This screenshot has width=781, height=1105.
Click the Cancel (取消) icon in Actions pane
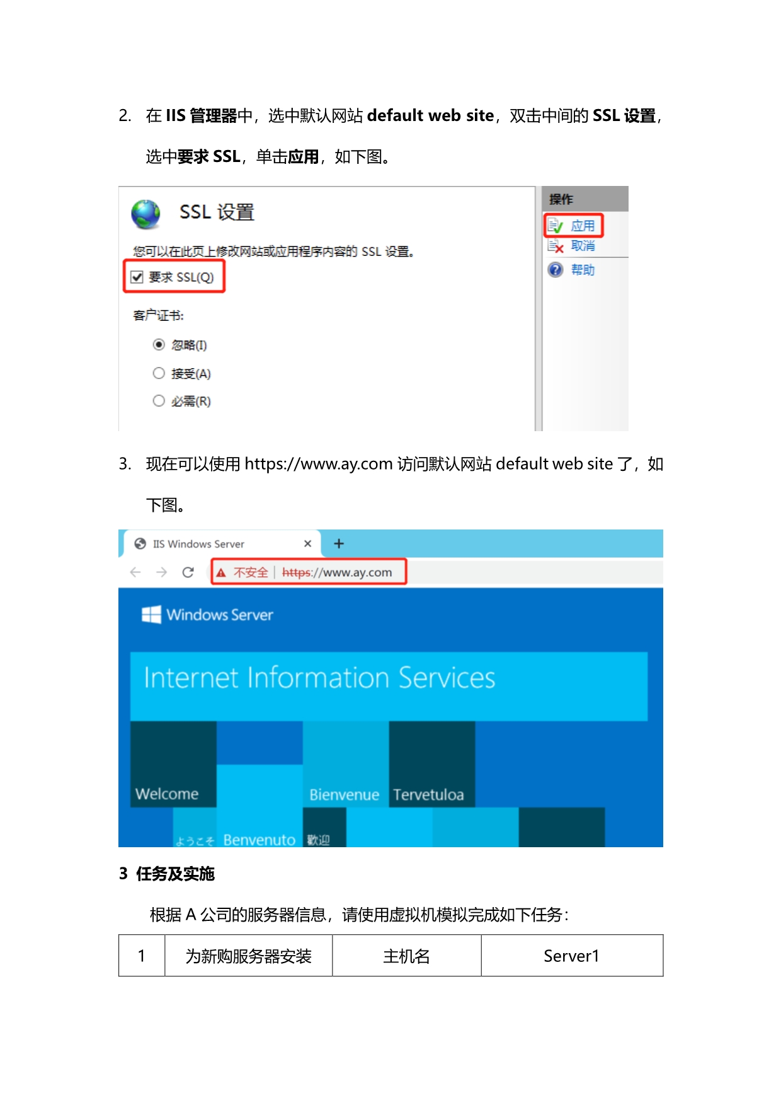point(555,246)
